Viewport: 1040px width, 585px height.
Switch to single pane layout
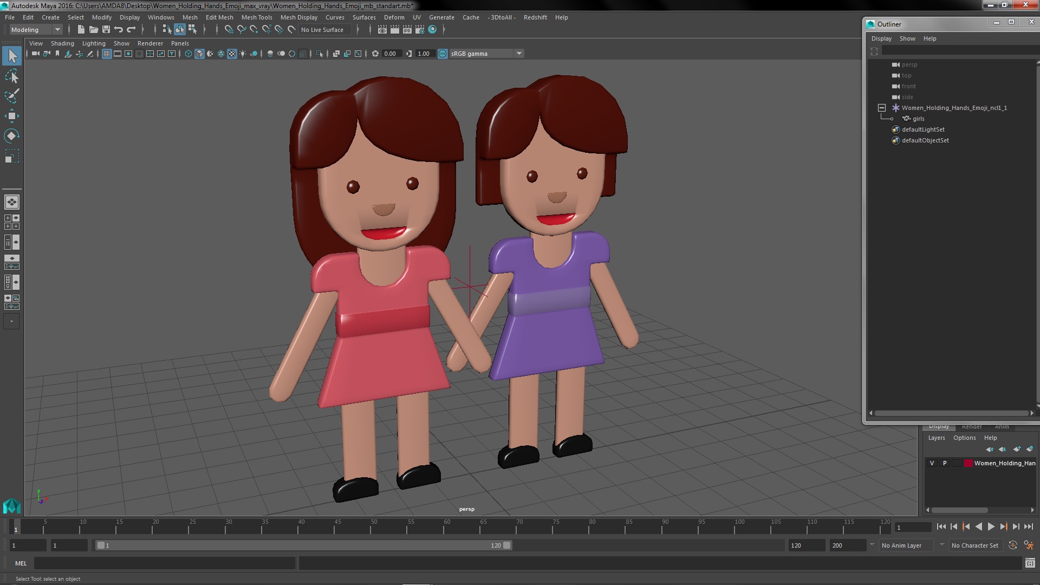pos(12,202)
